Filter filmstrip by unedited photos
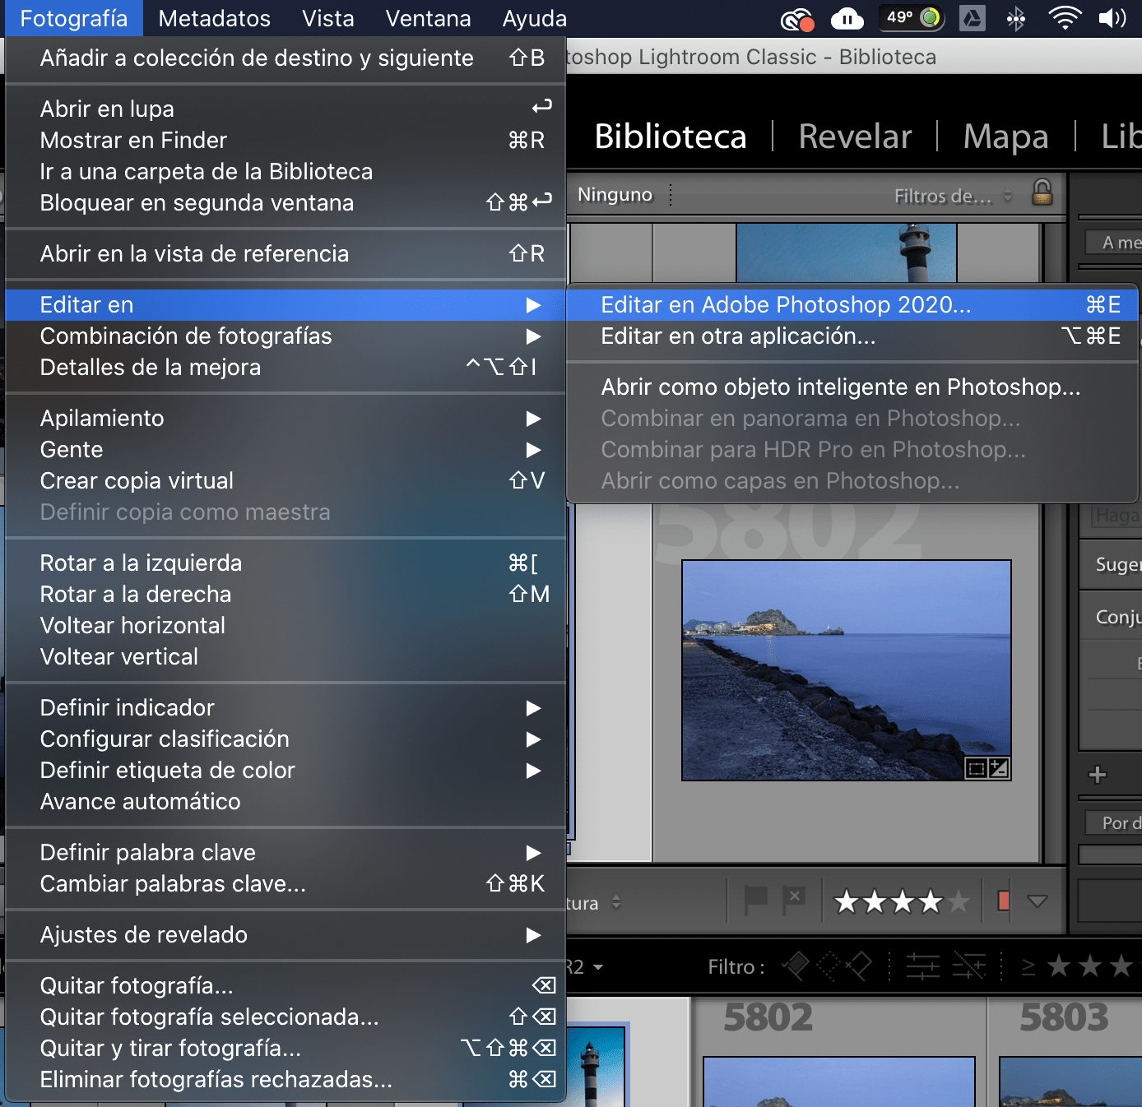The image size is (1142, 1107). [x=969, y=966]
